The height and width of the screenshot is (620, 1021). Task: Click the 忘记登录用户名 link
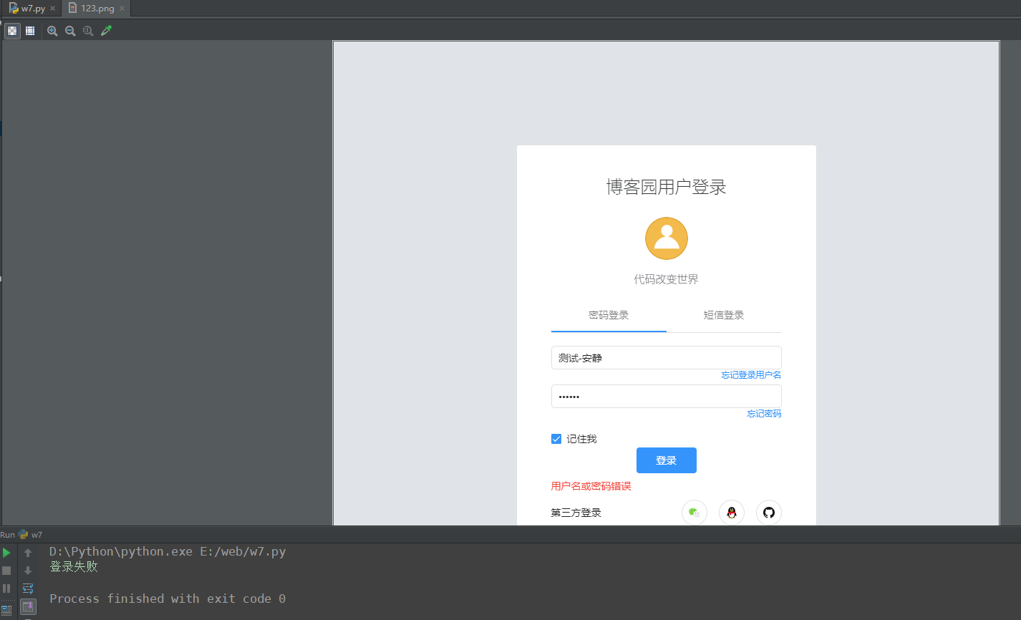[751, 374]
